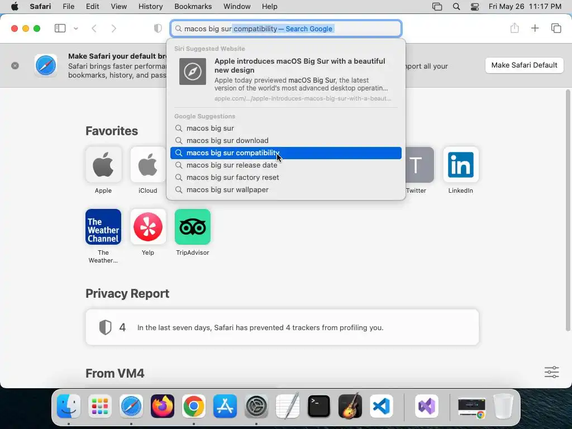This screenshot has height=429, width=572.
Task: Click the screen mirroring menu bar icon
Action: pos(437,7)
